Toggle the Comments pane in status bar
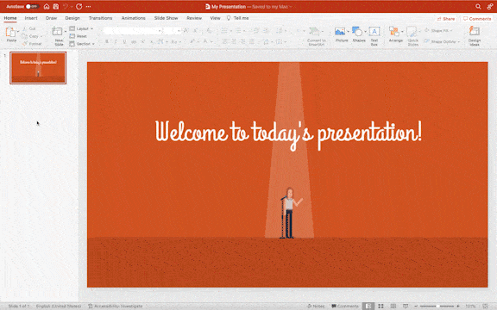Image resolution: width=497 pixels, height=310 pixels. 345,306
